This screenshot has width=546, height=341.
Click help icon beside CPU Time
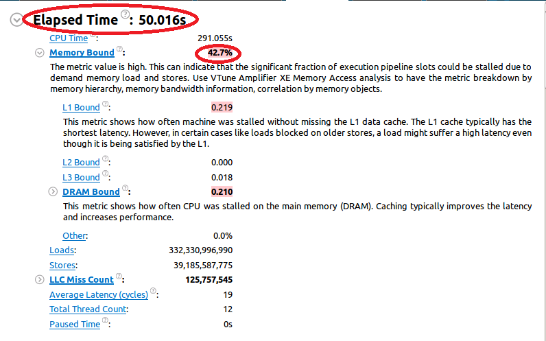point(93,34)
